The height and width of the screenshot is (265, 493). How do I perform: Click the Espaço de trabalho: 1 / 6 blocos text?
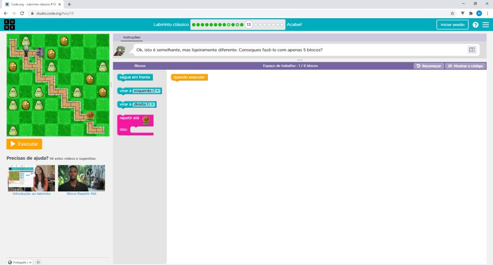click(290, 65)
